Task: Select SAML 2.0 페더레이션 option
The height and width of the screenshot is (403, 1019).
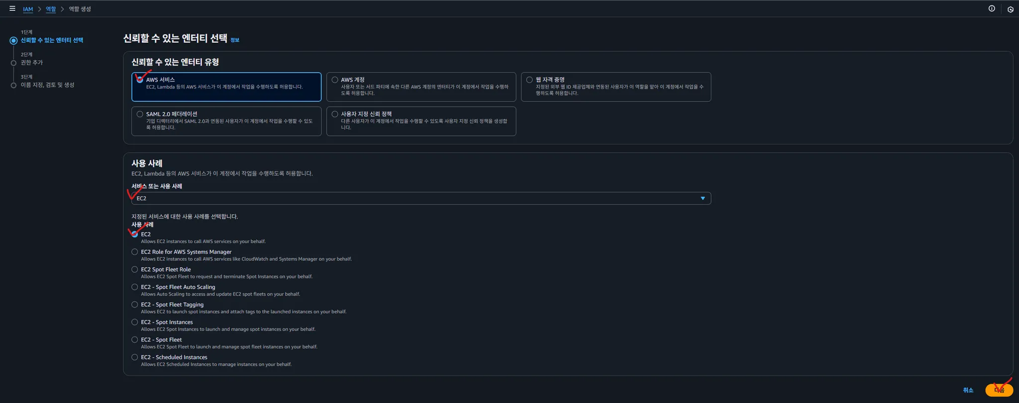Action: tap(140, 114)
